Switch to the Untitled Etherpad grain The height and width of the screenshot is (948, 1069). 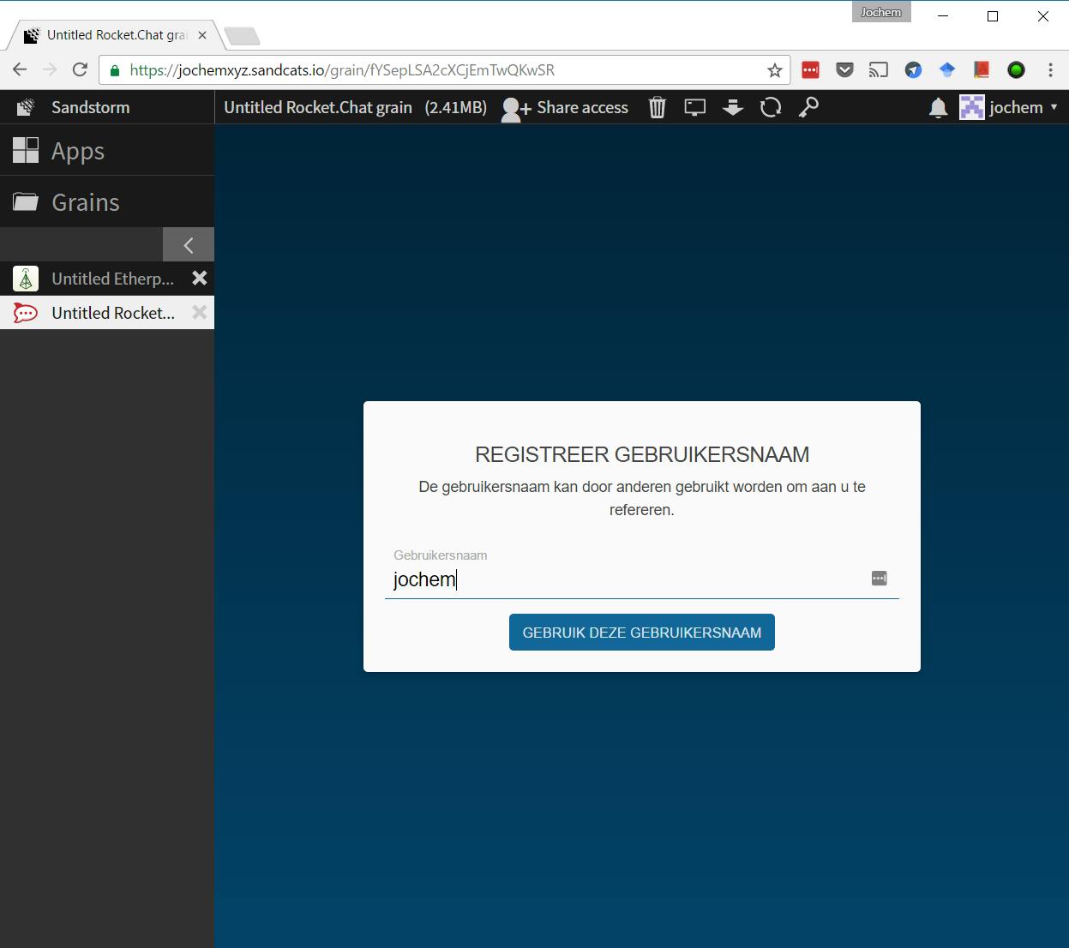pyautogui.click(x=94, y=279)
